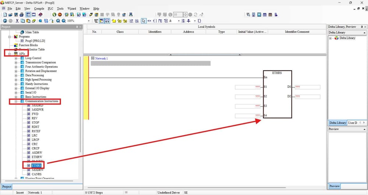This screenshot has height=195, width=368.
Task: Expand the Delta Library tree node
Action: [330, 38]
